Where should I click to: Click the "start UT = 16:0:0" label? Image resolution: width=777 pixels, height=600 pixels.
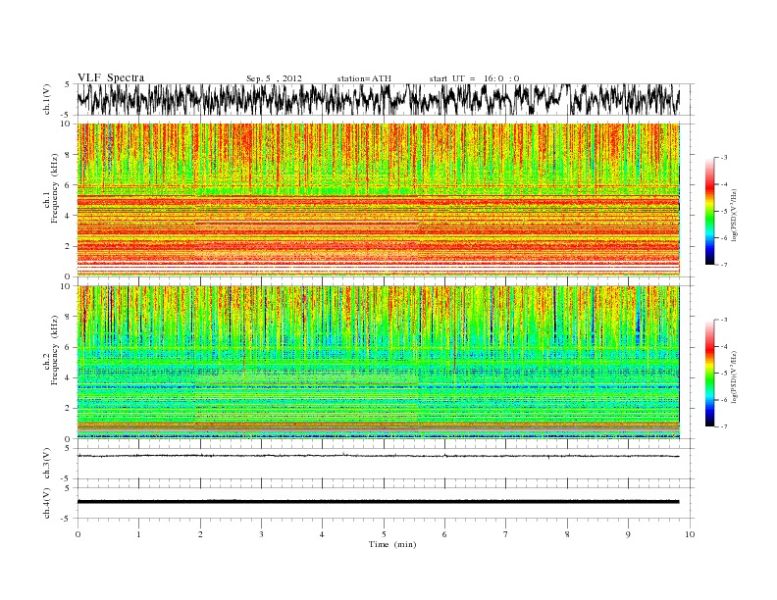[x=474, y=78]
